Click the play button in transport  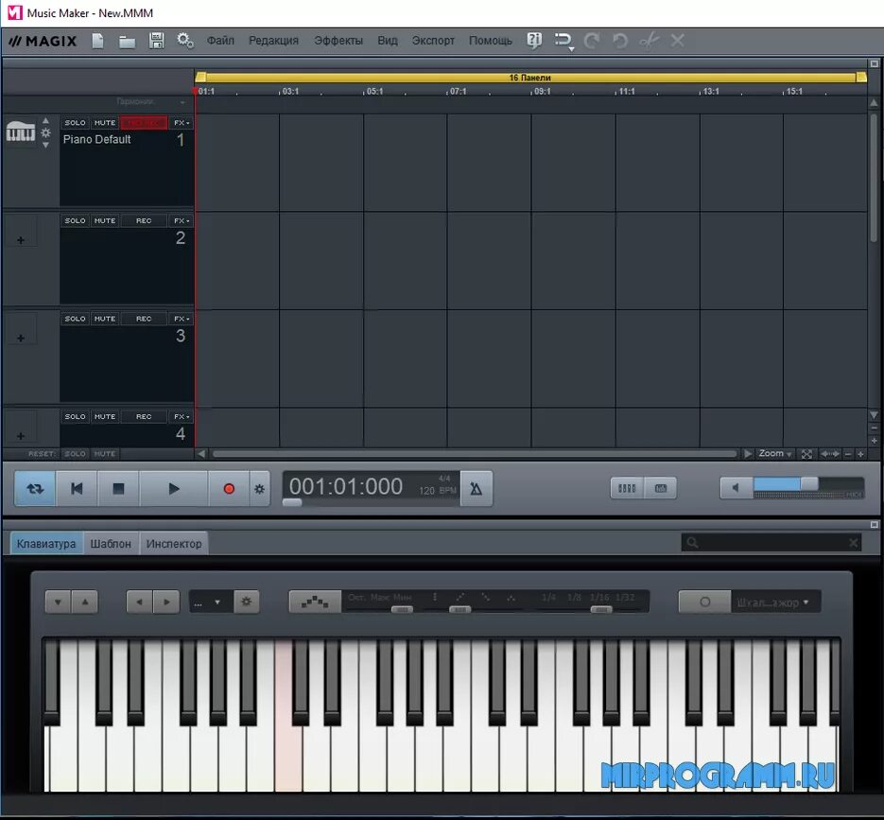174,488
